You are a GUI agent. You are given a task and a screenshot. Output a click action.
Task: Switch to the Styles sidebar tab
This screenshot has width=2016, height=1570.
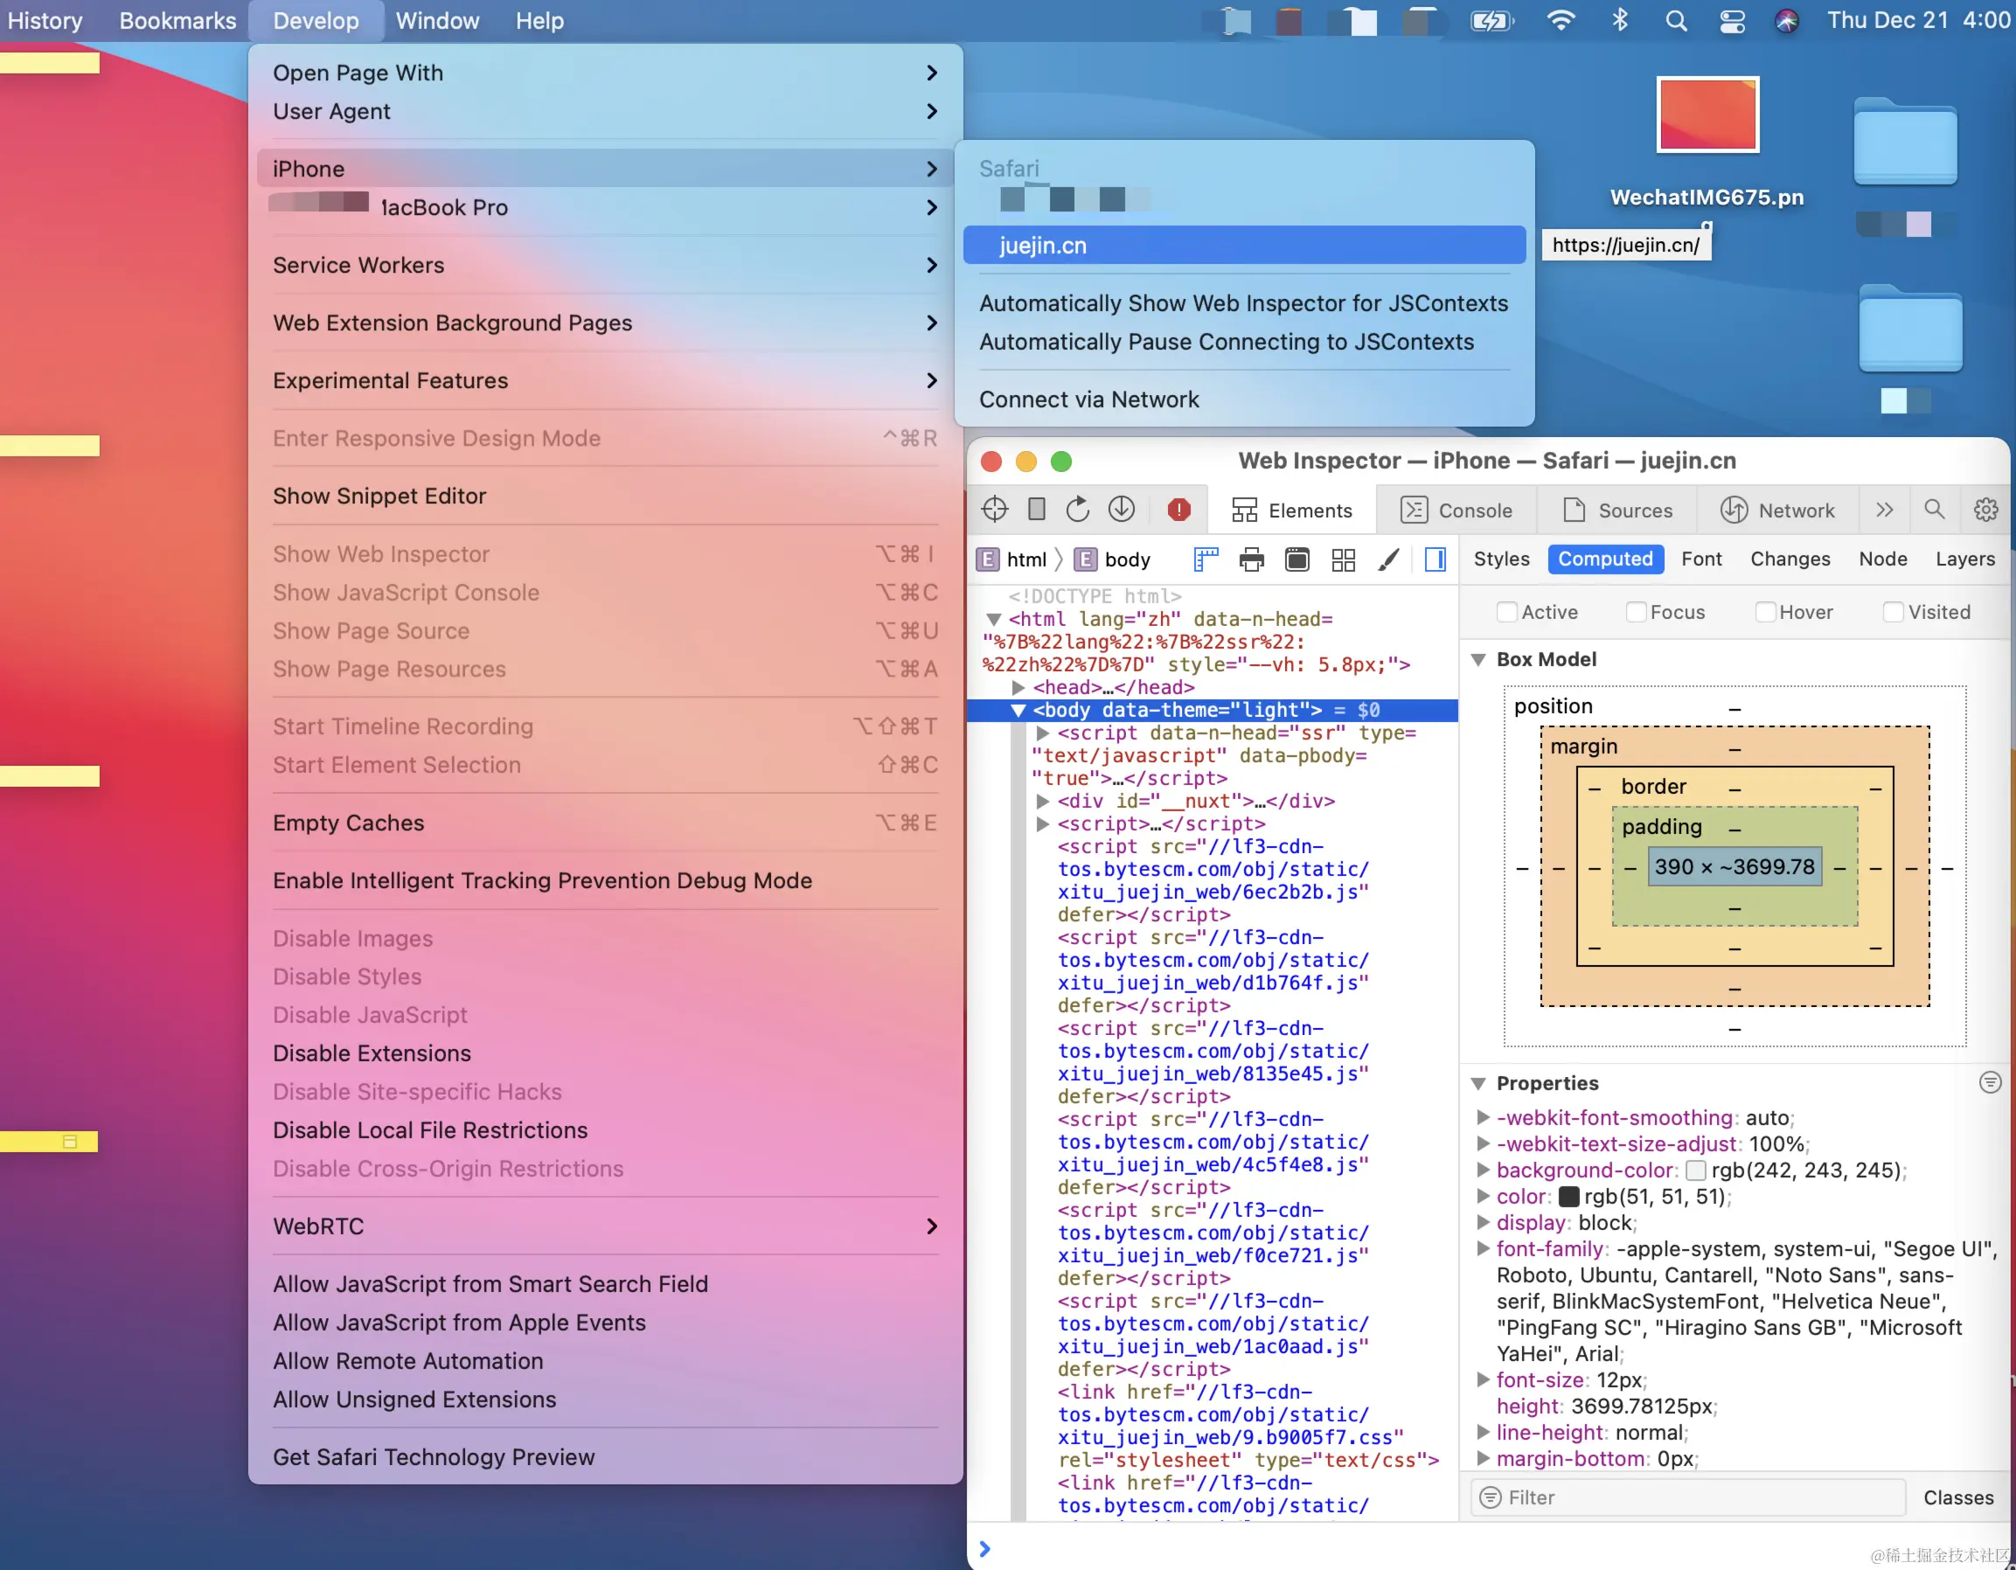coord(1501,559)
